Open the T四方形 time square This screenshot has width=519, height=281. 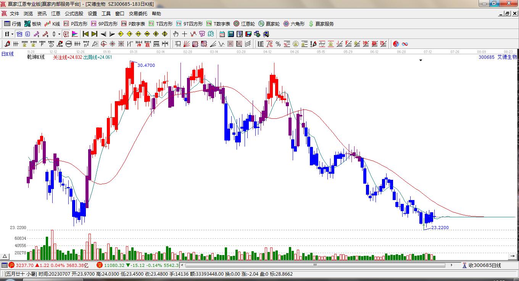coord(161,24)
